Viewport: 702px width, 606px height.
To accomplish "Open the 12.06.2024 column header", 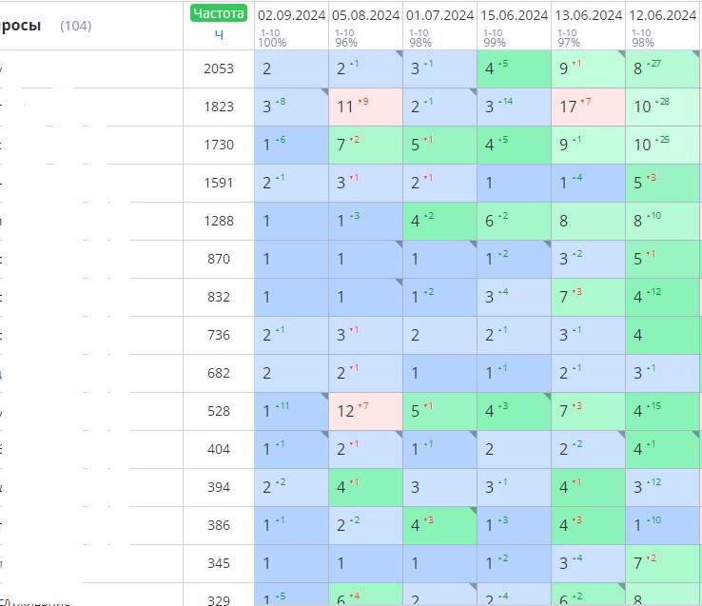I will pos(663,15).
